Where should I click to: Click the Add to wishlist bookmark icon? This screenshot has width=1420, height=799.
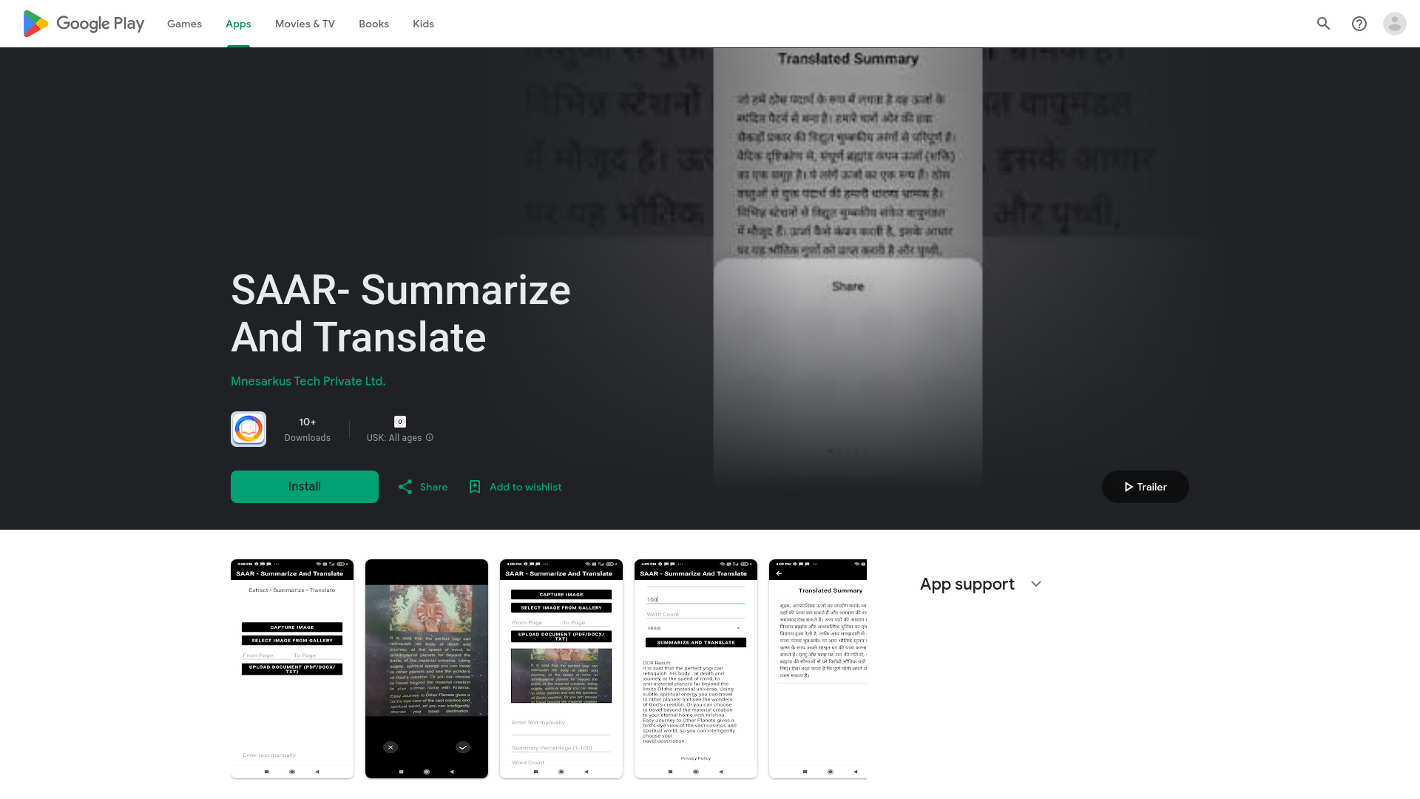point(475,487)
